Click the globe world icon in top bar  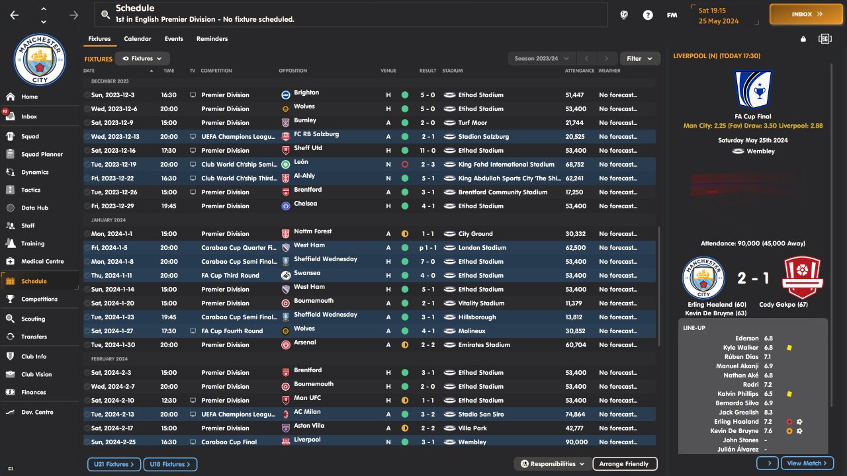coord(623,15)
